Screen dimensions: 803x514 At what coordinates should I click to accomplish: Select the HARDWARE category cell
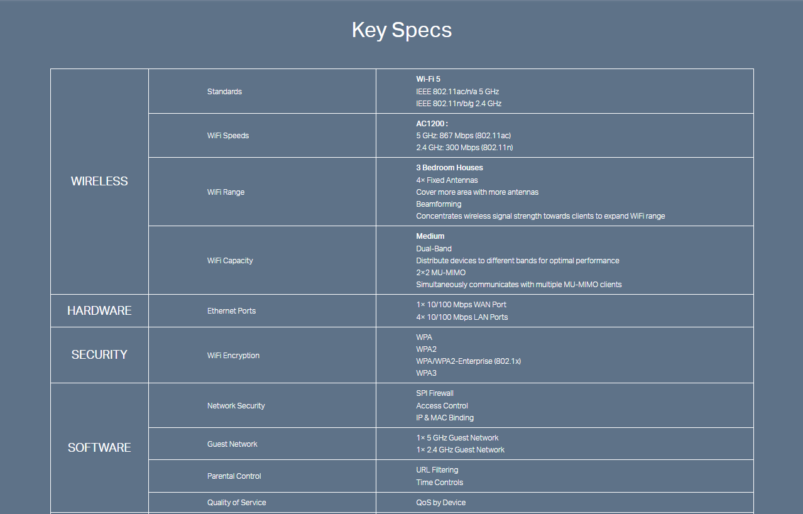pyautogui.click(x=99, y=310)
